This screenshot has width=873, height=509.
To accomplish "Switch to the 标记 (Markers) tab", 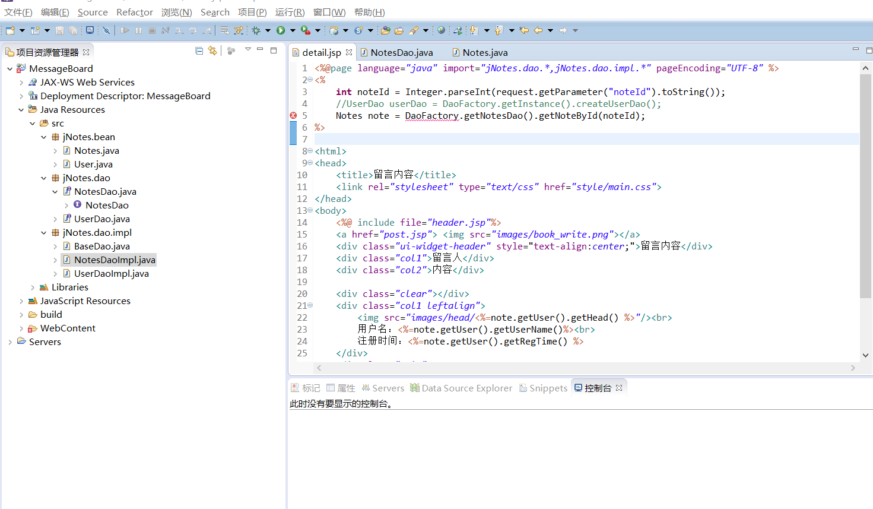I will coord(306,388).
